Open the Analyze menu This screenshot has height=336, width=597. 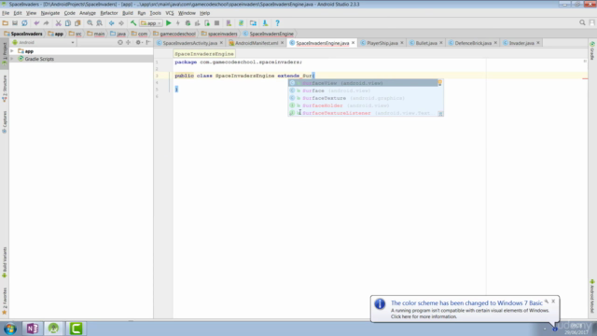(87, 13)
